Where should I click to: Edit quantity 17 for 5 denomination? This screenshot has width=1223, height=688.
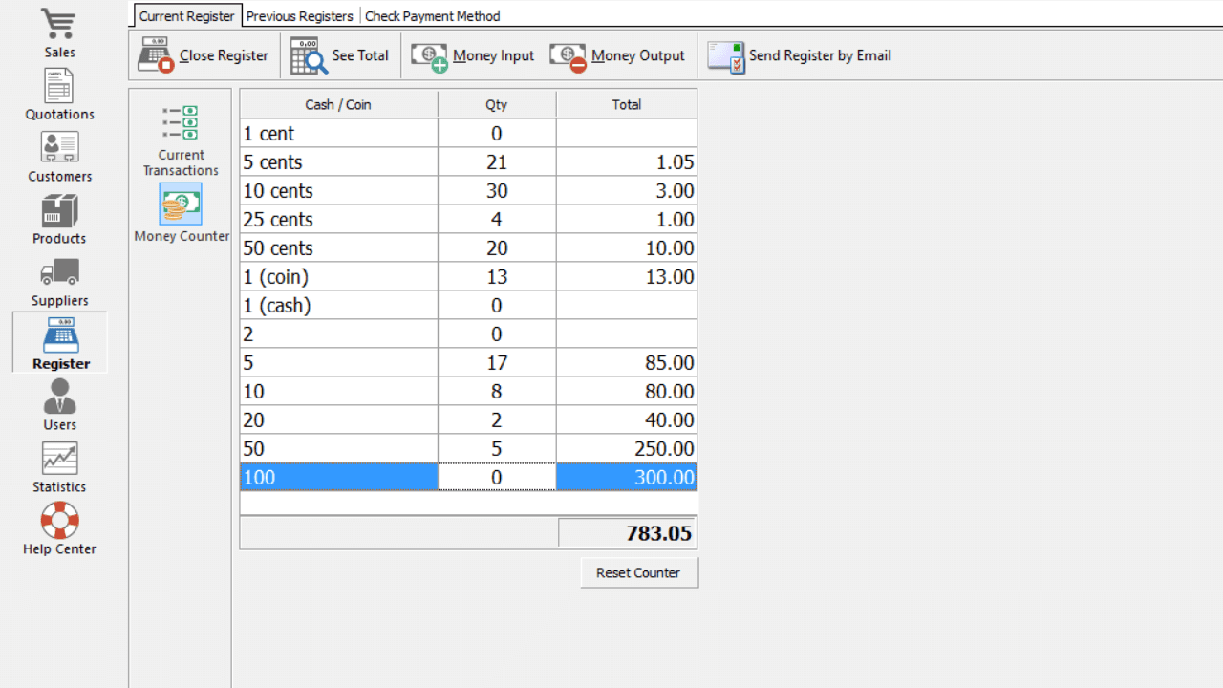click(x=497, y=362)
